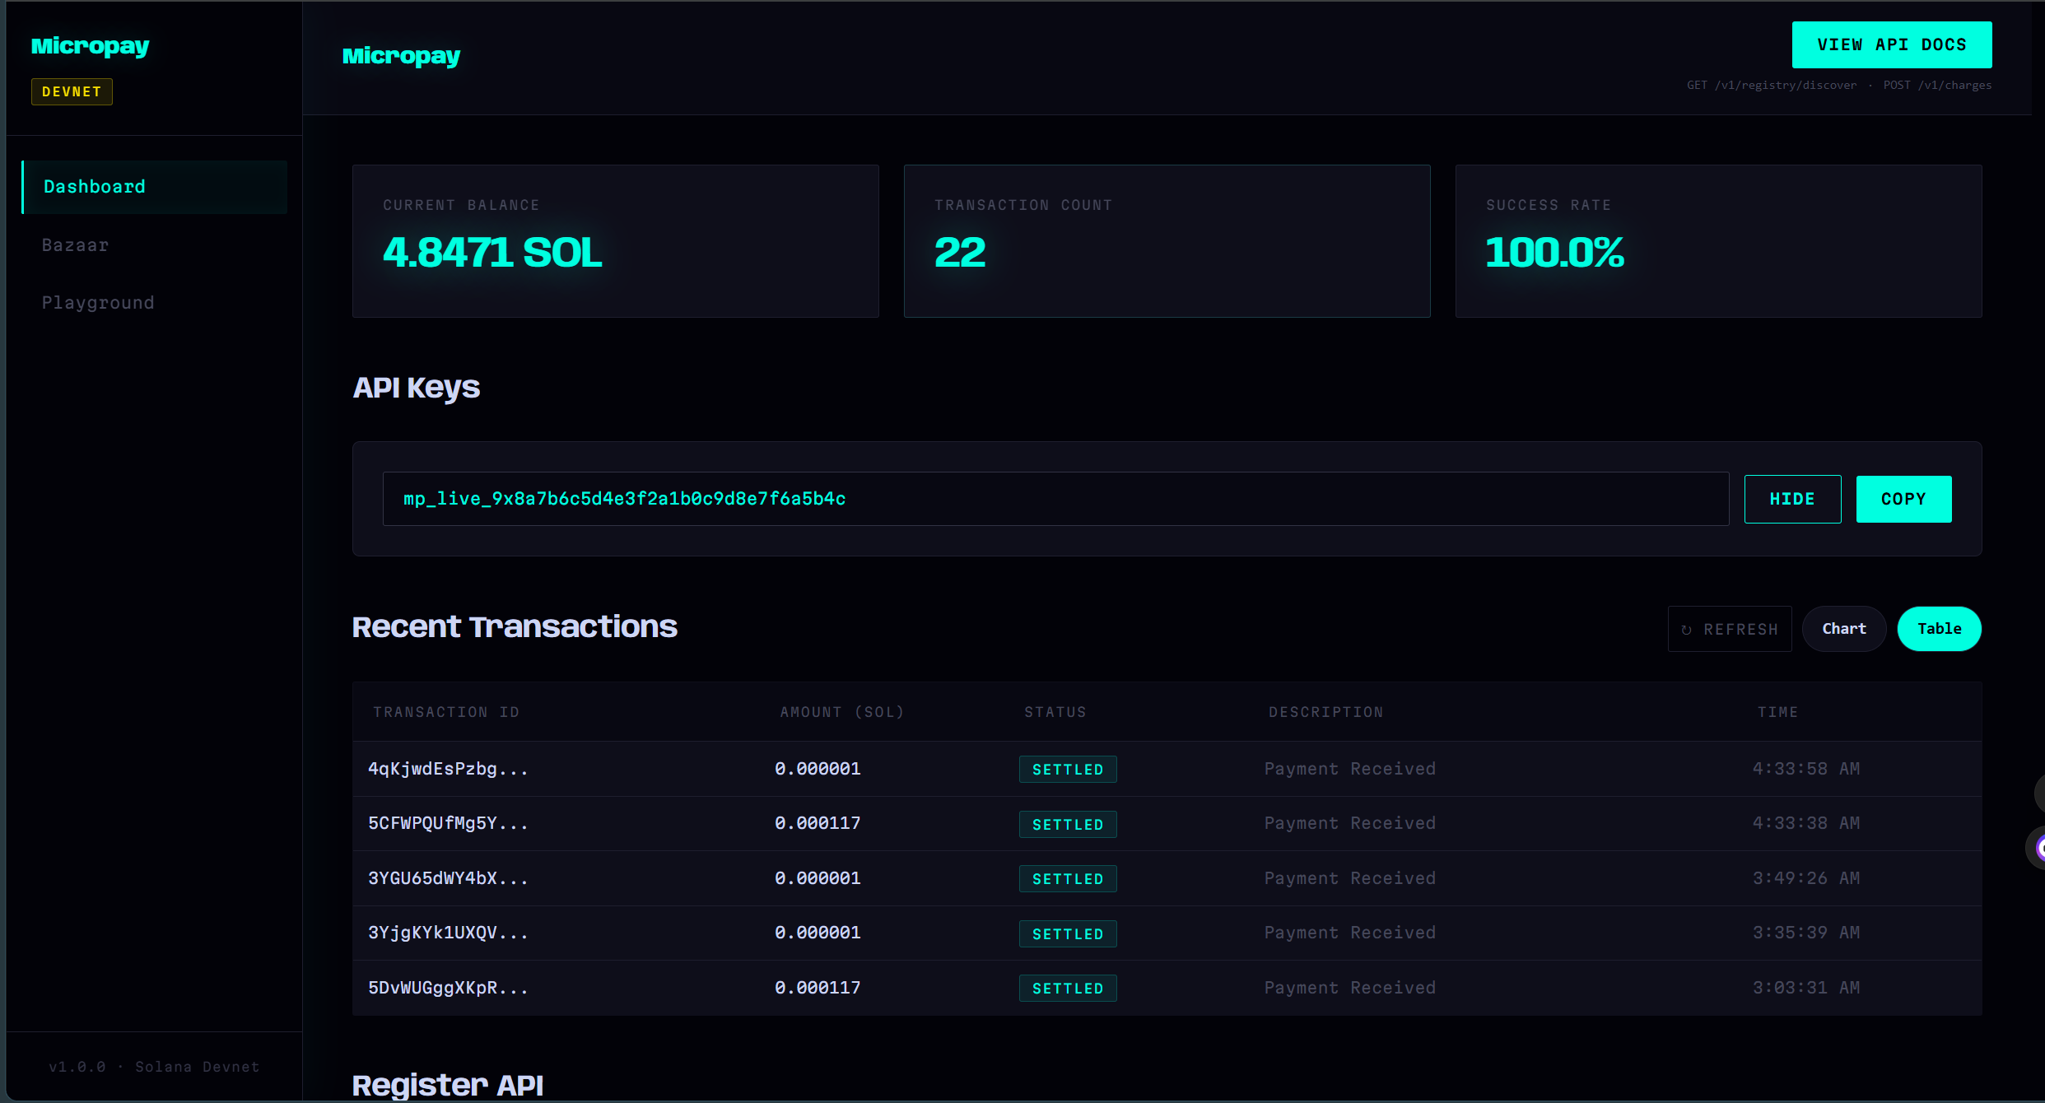Copy the API key

1903,499
